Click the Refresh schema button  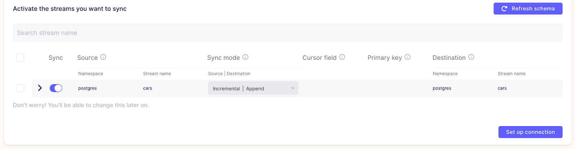[x=528, y=9]
